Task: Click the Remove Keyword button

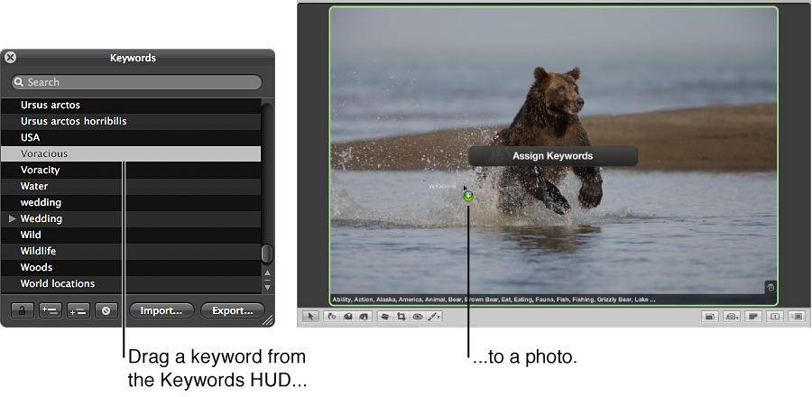Action: [106, 310]
